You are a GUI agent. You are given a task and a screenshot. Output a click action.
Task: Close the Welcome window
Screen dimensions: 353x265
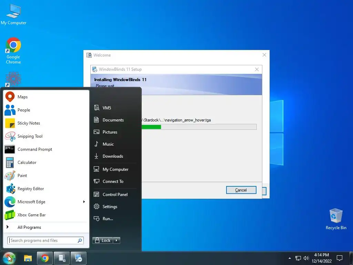[x=264, y=55]
